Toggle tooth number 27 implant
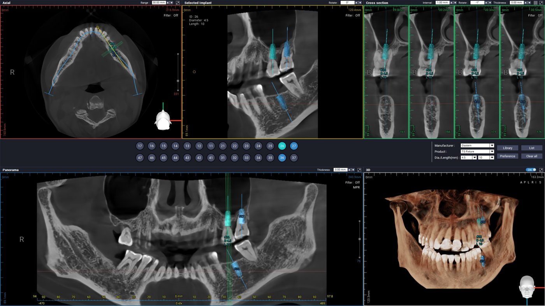 click(x=294, y=146)
